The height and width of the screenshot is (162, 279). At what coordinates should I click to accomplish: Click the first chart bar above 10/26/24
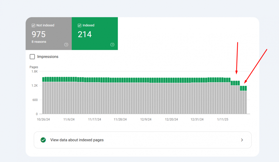(43, 95)
